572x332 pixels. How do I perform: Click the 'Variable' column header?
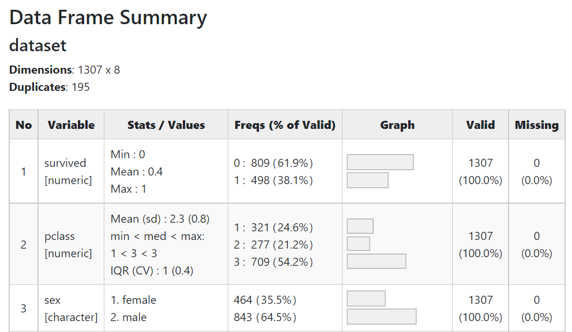point(71,125)
